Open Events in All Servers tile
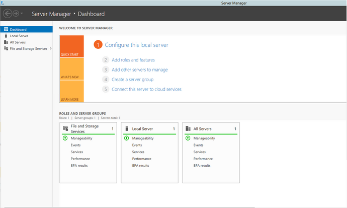This screenshot has height=208, width=347. tap(198, 145)
